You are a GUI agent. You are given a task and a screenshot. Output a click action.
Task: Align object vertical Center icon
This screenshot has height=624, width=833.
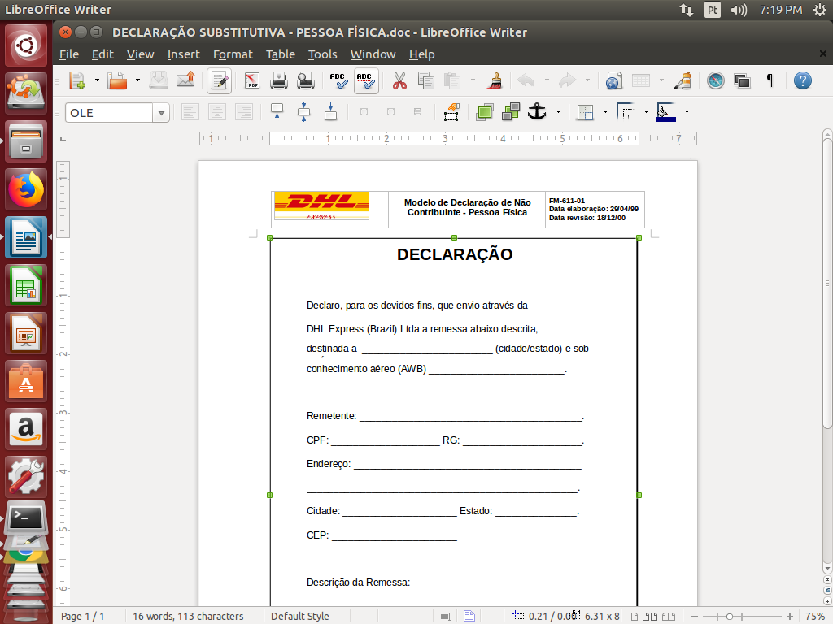pos(304,112)
